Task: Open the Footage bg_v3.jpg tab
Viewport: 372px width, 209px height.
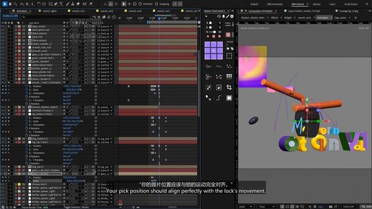Action: (349, 11)
